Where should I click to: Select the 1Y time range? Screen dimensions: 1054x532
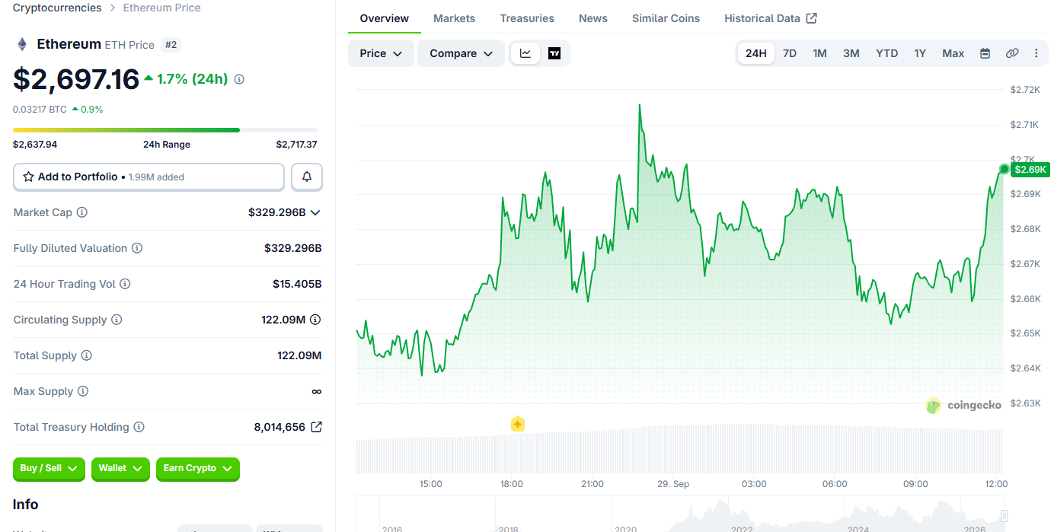(920, 53)
